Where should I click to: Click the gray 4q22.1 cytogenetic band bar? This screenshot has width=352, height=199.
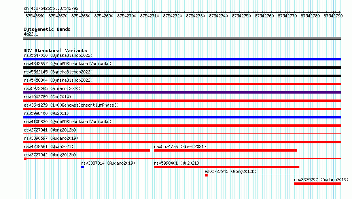[x=182, y=38]
